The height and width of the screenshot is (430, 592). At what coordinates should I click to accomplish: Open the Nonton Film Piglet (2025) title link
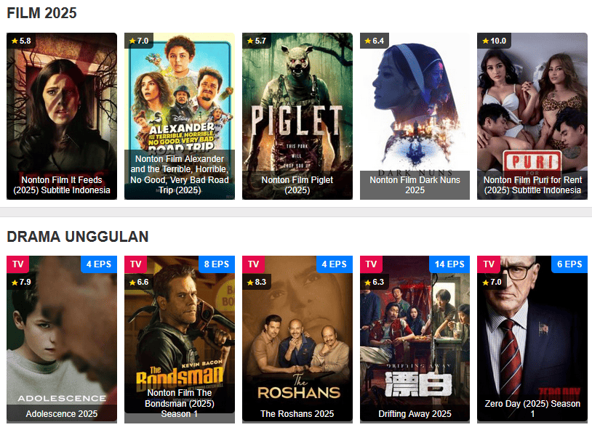297,185
